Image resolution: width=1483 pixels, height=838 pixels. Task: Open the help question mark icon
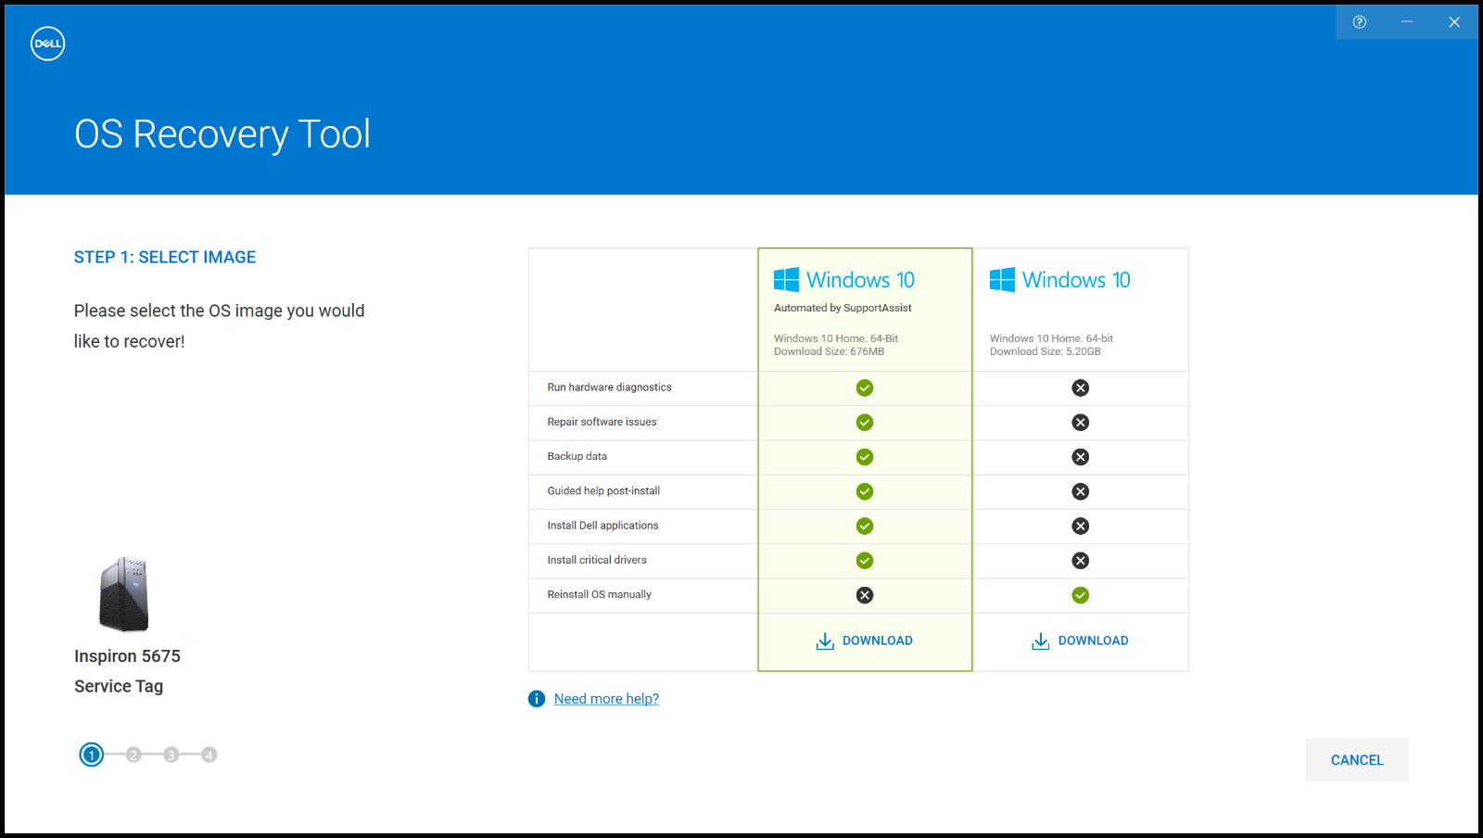(1361, 21)
